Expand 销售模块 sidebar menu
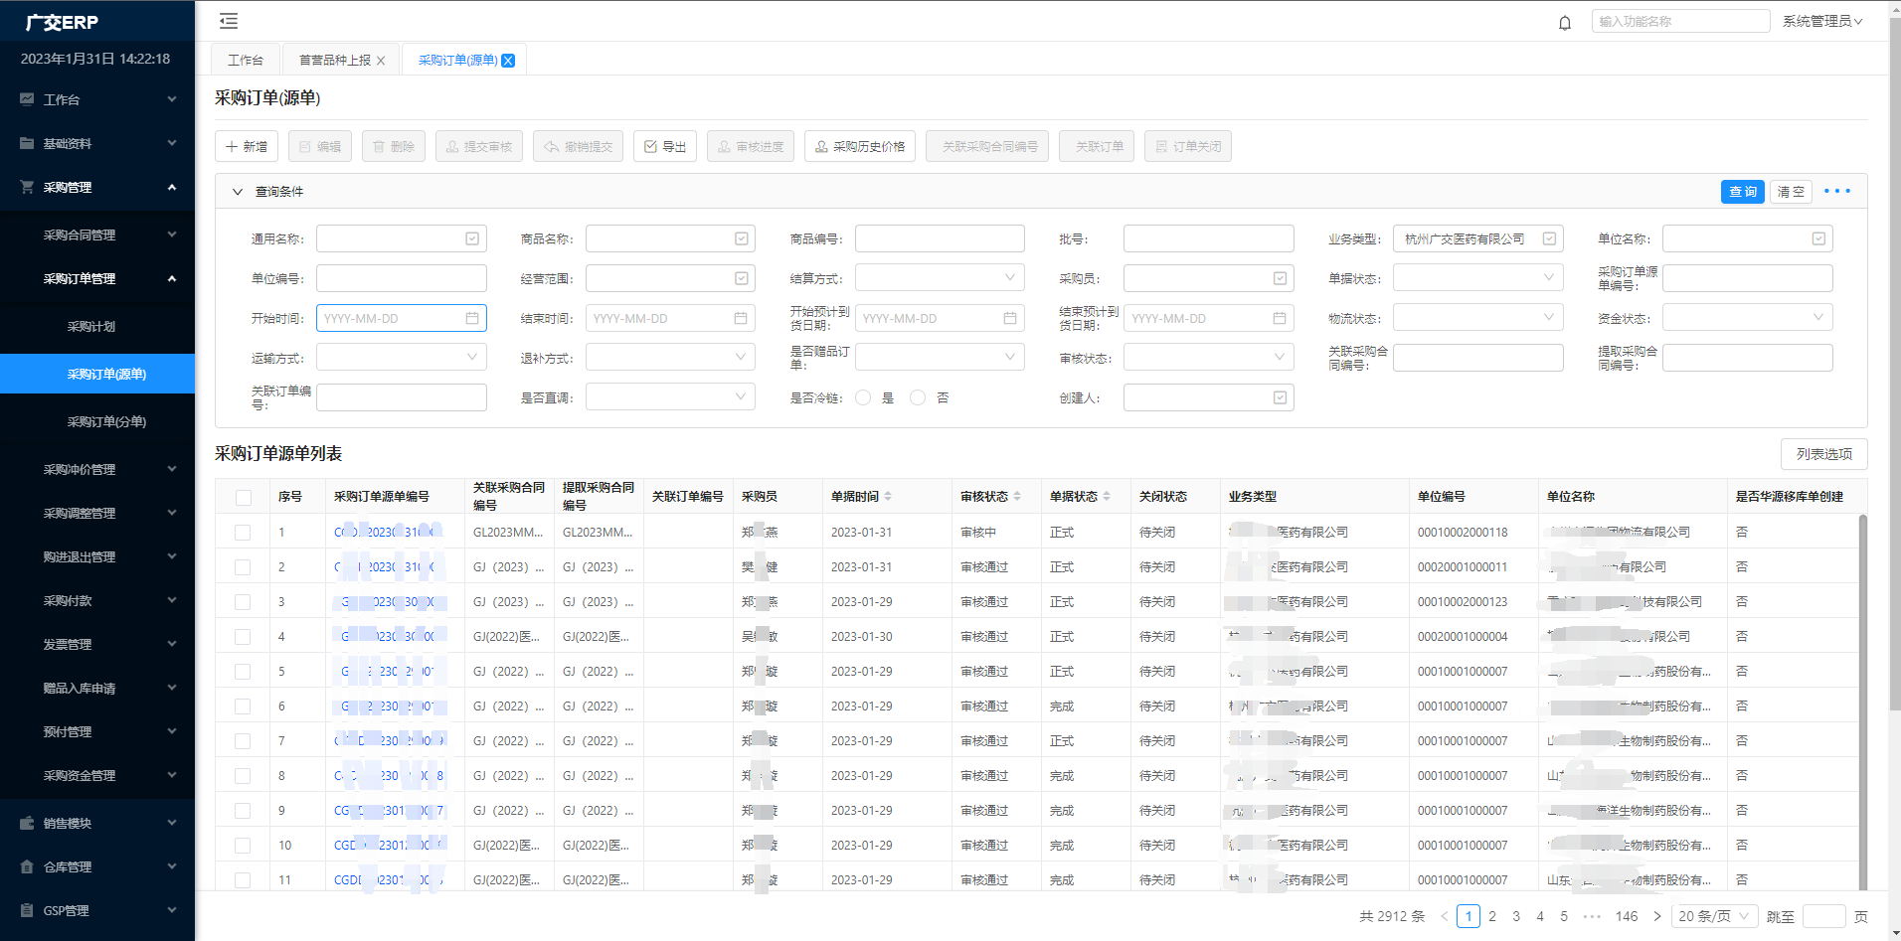The image size is (1901, 941). [x=97, y=823]
